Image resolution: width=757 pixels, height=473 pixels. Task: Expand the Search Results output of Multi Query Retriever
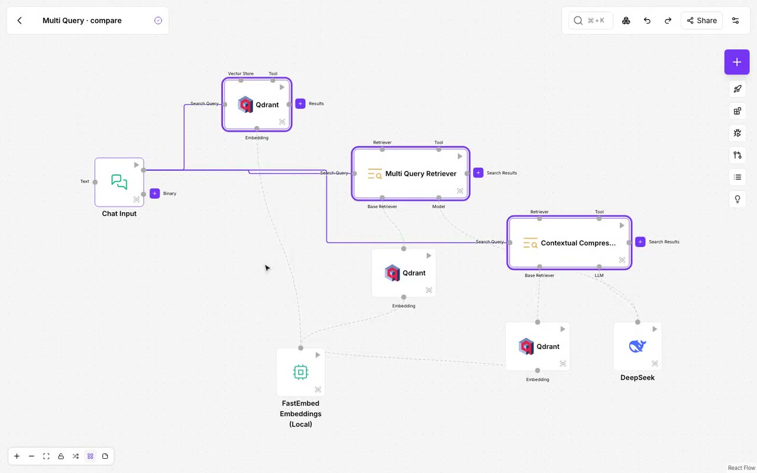click(x=478, y=173)
